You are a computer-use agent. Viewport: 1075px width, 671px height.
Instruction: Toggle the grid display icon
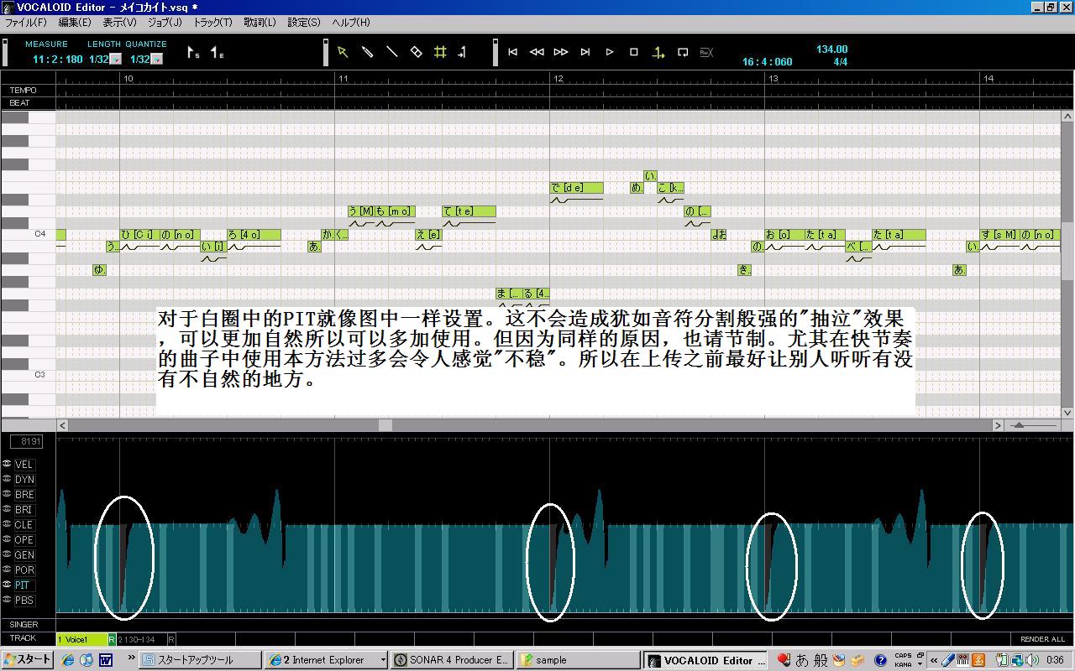pos(440,52)
